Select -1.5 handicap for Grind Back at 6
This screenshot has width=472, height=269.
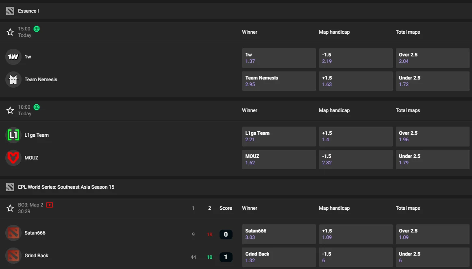point(356,257)
